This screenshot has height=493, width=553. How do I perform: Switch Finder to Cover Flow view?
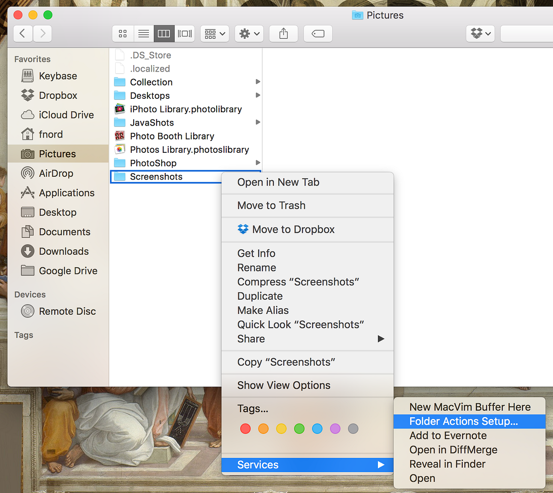coord(184,33)
